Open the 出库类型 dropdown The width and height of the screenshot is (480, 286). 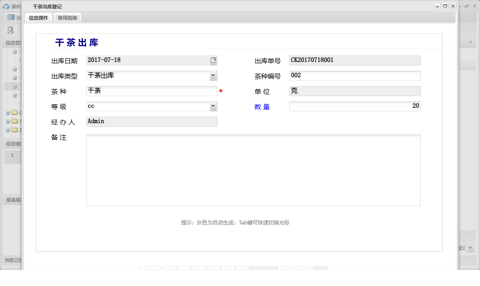[x=213, y=75]
